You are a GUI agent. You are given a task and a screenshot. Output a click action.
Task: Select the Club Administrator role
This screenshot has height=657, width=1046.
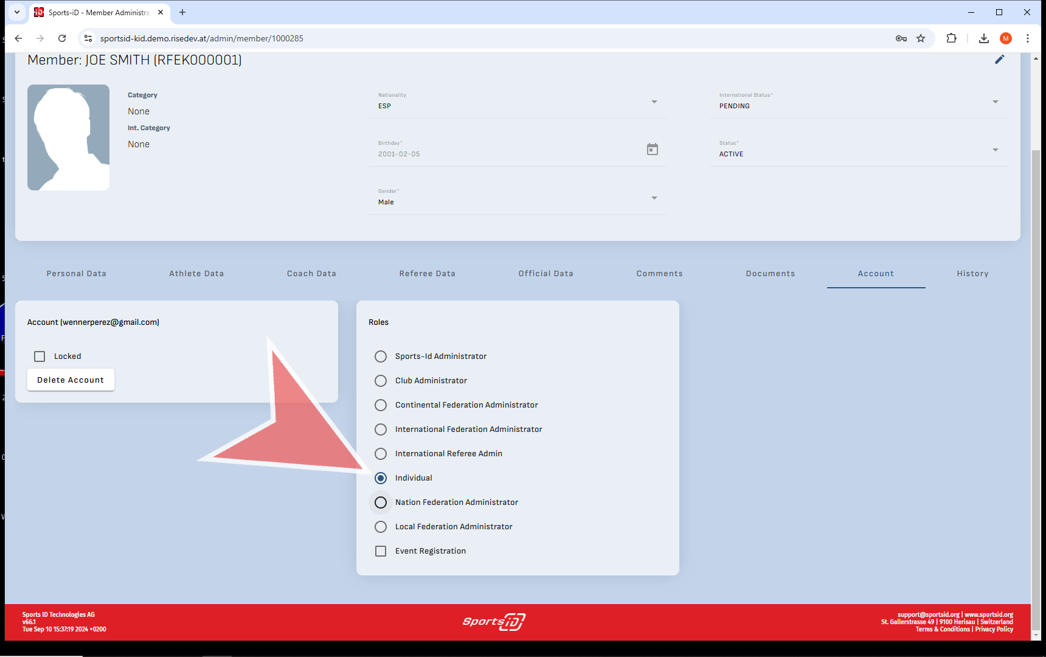point(381,381)
